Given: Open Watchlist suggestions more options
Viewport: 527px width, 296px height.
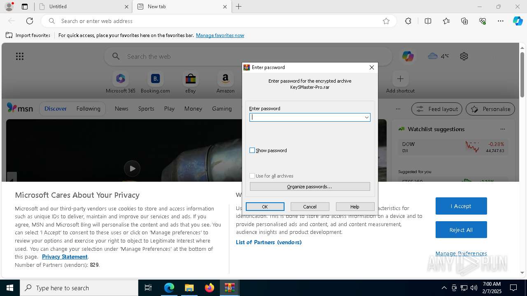Looking at the screenshot, I should (x=502, y=129).
